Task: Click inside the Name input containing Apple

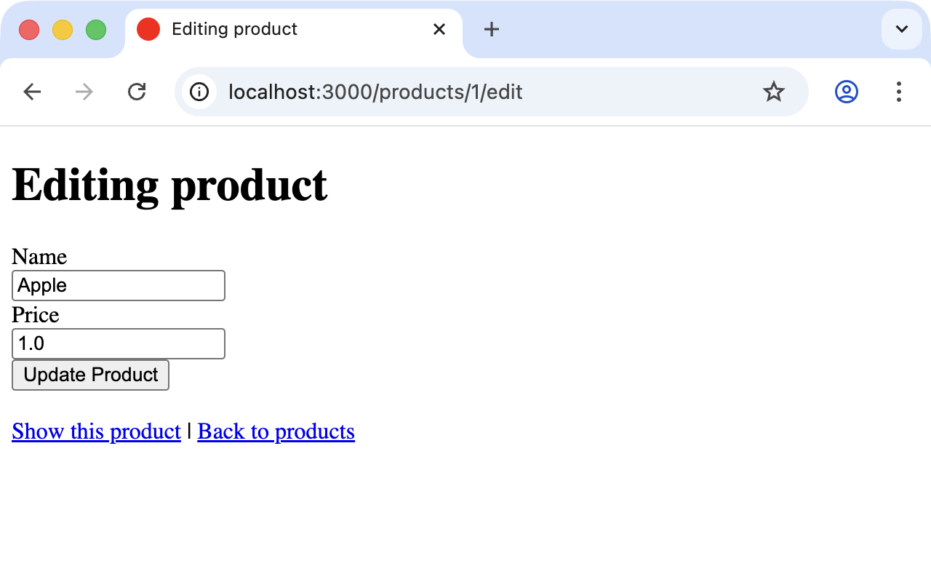Action: [x=118, y=285]
